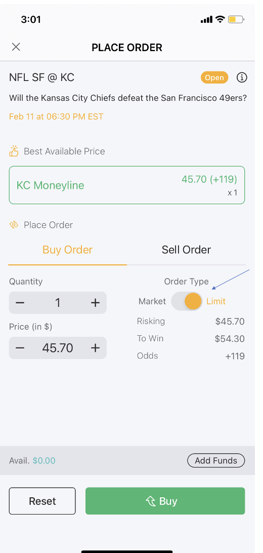
Task: Close the Place Order screen with X
Action: (x=16, y=47)
